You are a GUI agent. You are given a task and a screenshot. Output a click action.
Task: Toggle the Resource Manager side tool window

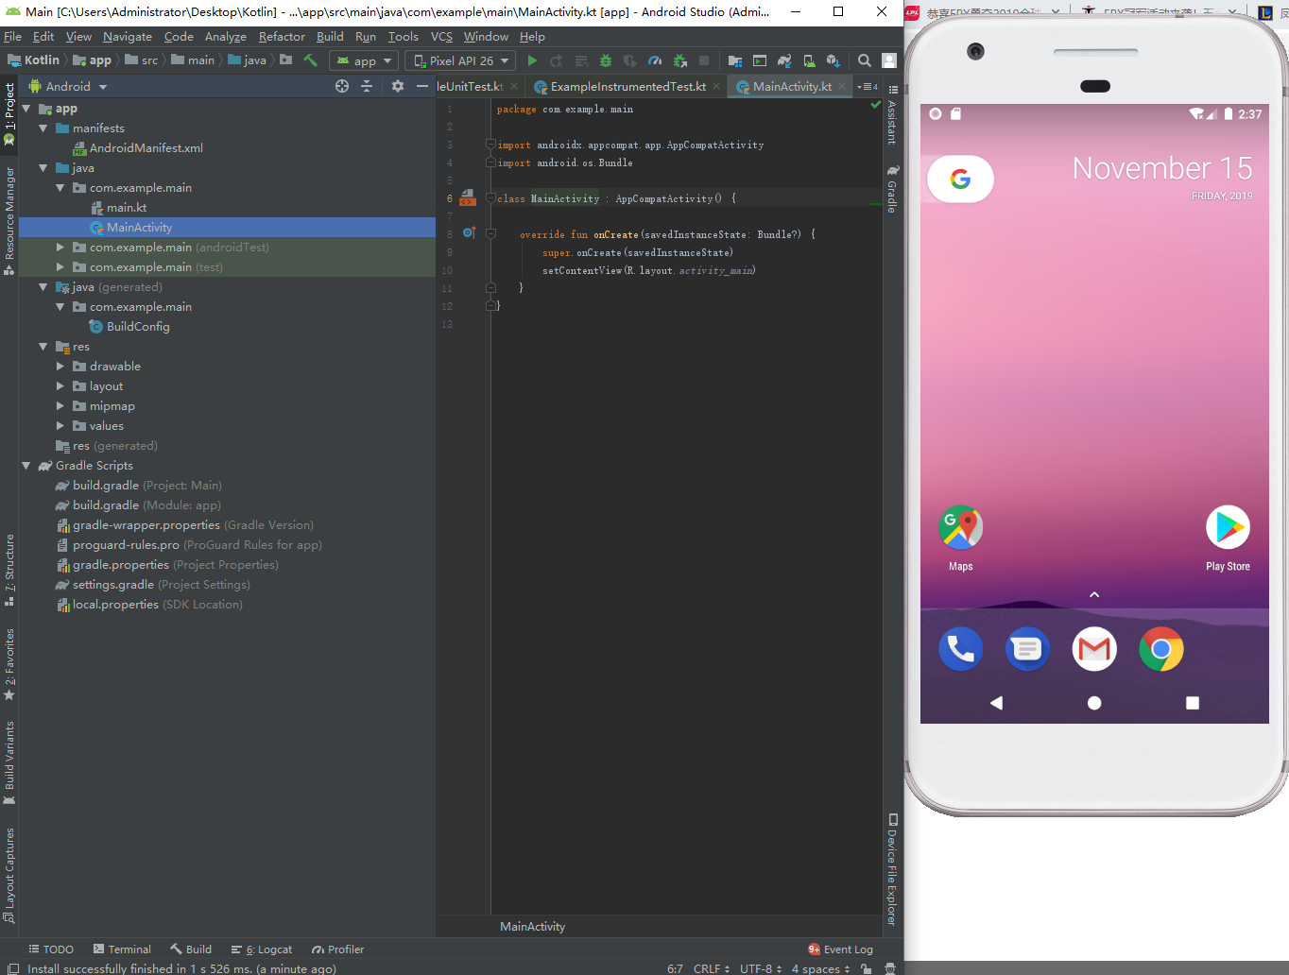click(9, 220)
